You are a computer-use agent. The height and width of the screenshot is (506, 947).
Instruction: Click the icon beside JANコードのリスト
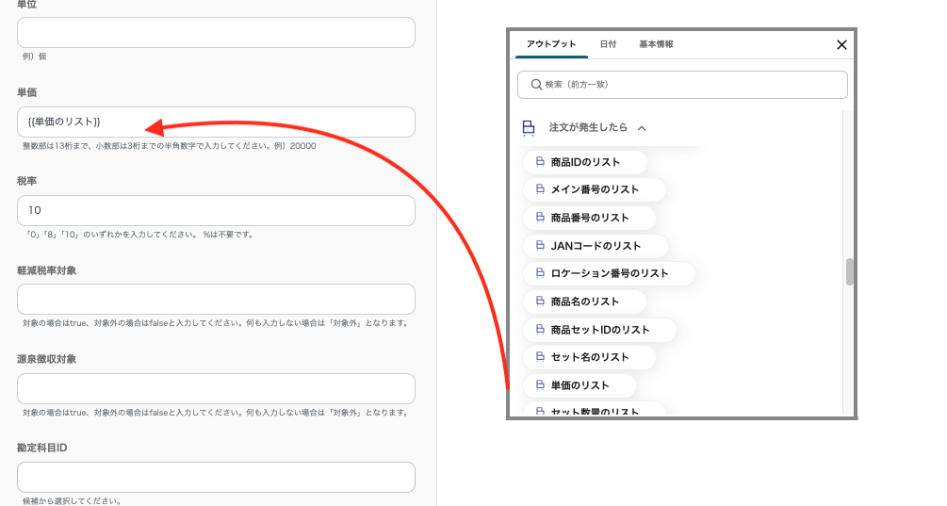[x=540, y=246]
